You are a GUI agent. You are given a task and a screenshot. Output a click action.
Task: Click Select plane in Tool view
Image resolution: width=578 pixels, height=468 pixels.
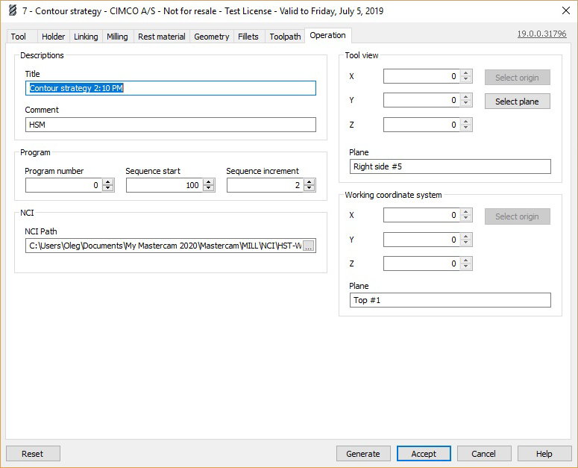[x=518, y=102]
